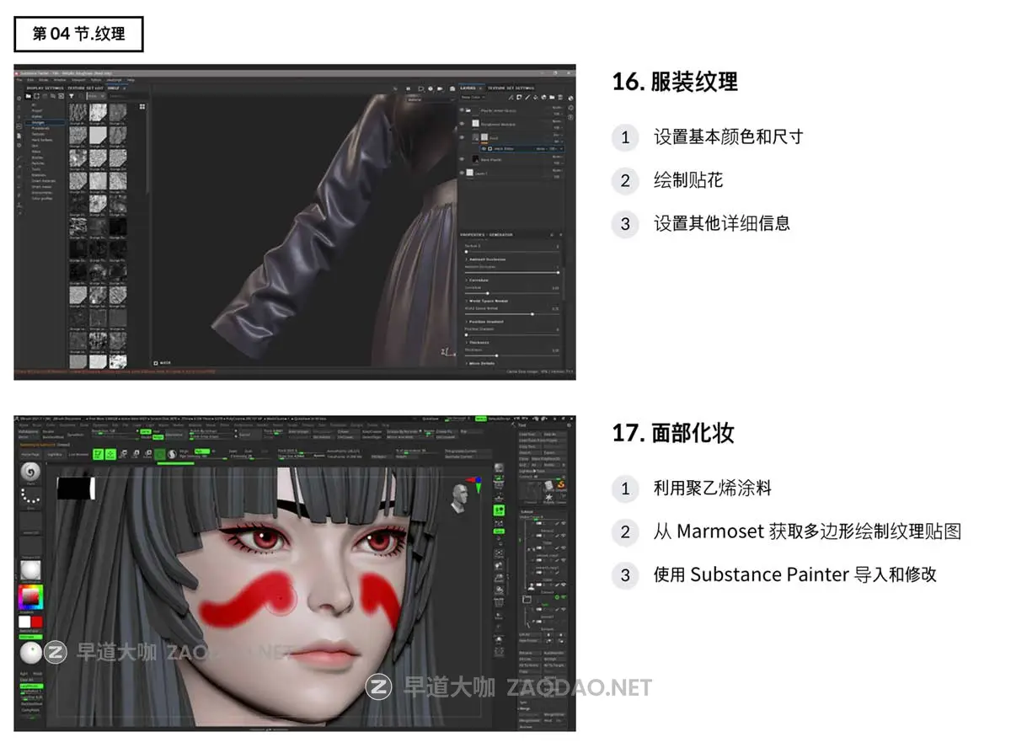1011x753 pixels.
Task: Click the delete layer trash icon
Action: 560,97
